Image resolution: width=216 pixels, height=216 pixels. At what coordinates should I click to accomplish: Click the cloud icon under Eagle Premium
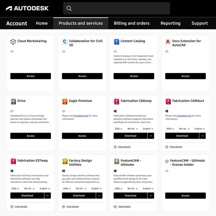click(64, 111)
